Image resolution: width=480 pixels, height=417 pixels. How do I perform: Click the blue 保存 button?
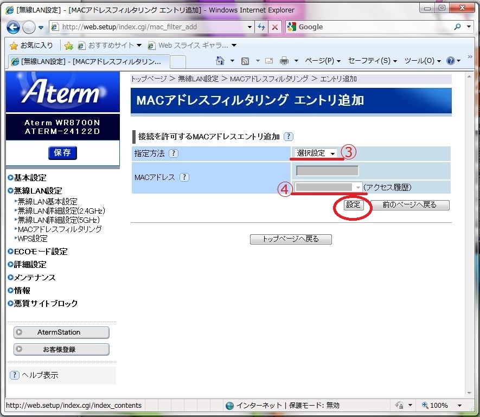click(62, 153)
